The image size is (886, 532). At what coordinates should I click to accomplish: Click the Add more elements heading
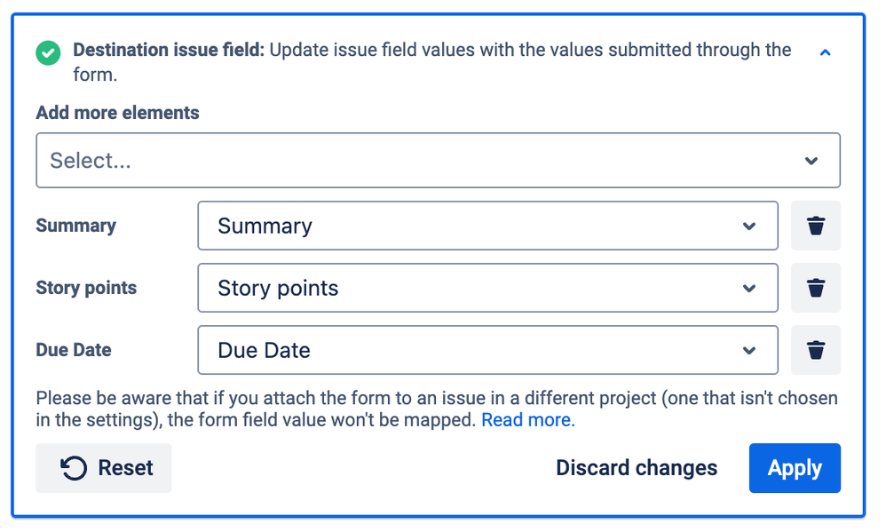117,113
